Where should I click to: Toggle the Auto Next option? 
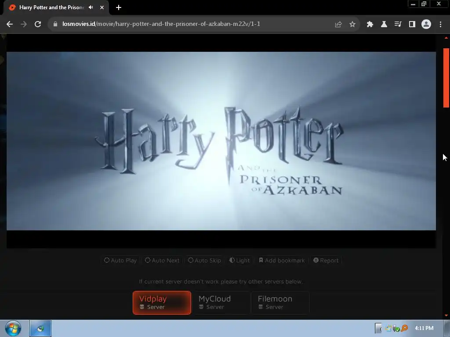coord(163,261)
